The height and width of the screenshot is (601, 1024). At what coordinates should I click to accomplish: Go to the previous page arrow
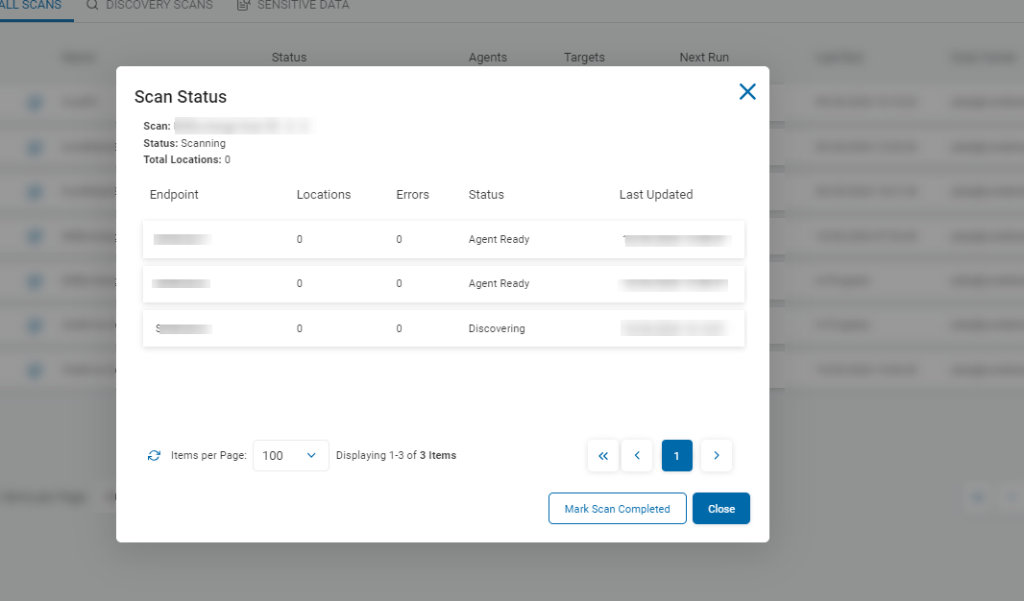point(637,456)
